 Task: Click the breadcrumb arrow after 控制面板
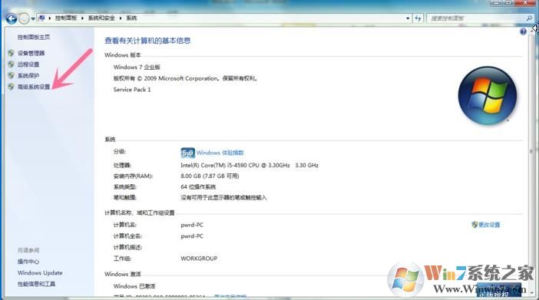[82, 18]
